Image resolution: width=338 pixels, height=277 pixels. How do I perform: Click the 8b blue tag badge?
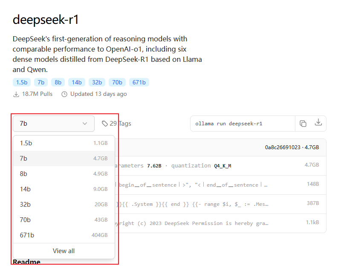58,82
